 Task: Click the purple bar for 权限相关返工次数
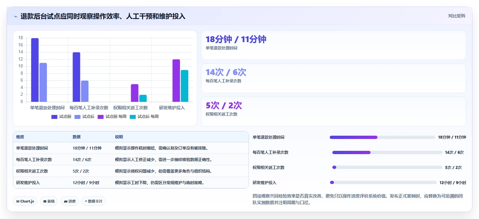[135, 93]
